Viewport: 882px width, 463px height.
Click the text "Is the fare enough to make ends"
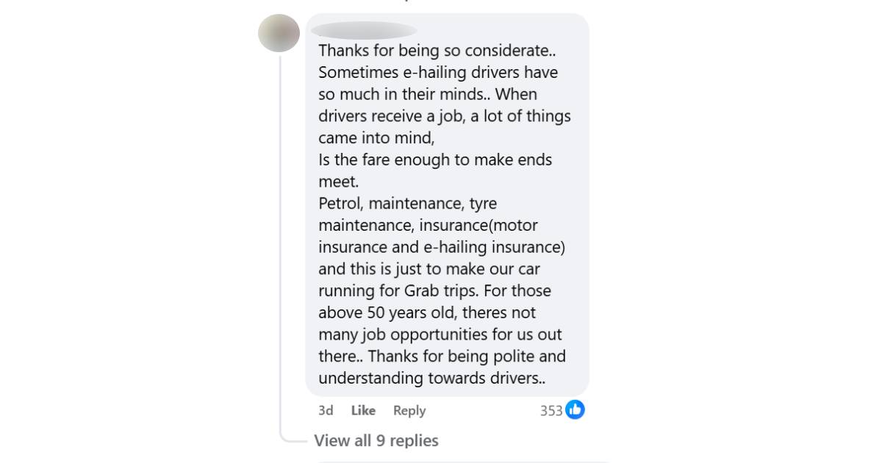coord(435,159)
